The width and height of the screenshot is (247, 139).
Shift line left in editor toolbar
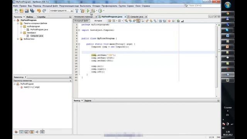coord(160,21)
